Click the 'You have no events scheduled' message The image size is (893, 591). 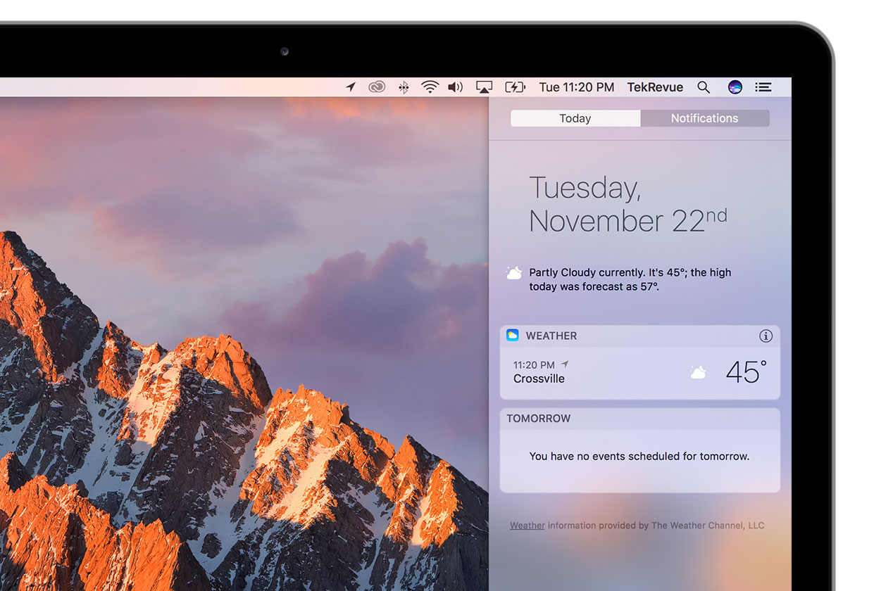639,456
